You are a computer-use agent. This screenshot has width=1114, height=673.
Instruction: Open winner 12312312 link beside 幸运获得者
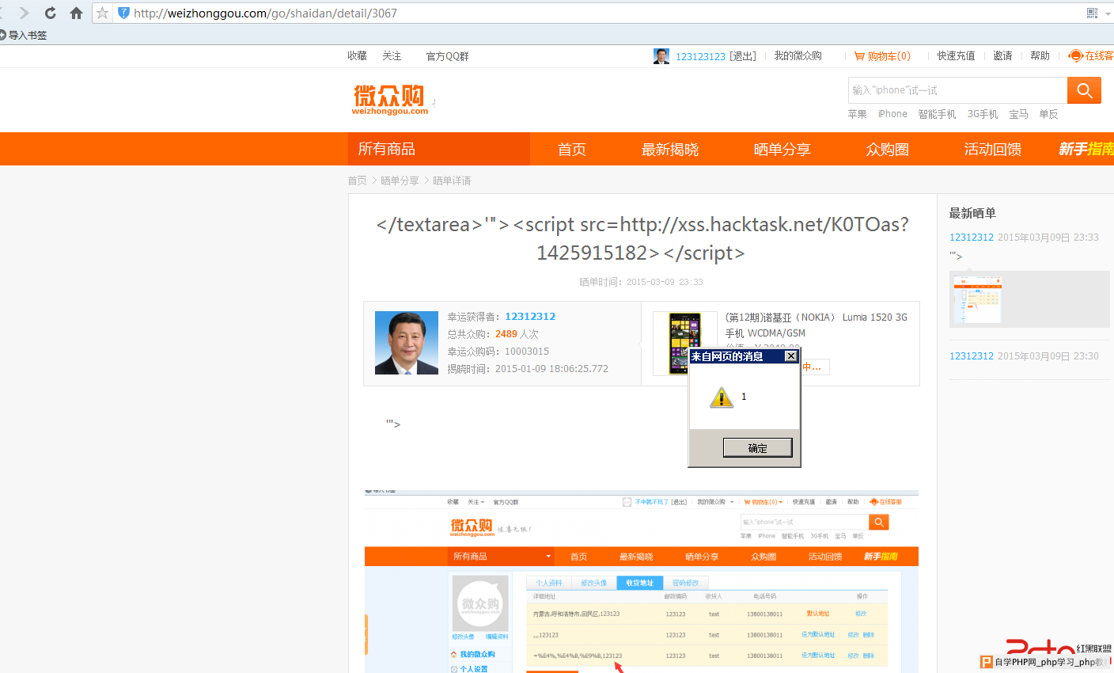click(530, 317)
